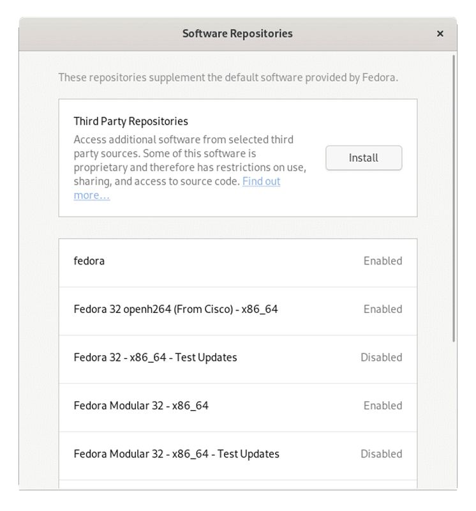Click the vertical scrollbar on the right edge
Image resolution: width=476 pixels, height=511 pixels.
454,198
